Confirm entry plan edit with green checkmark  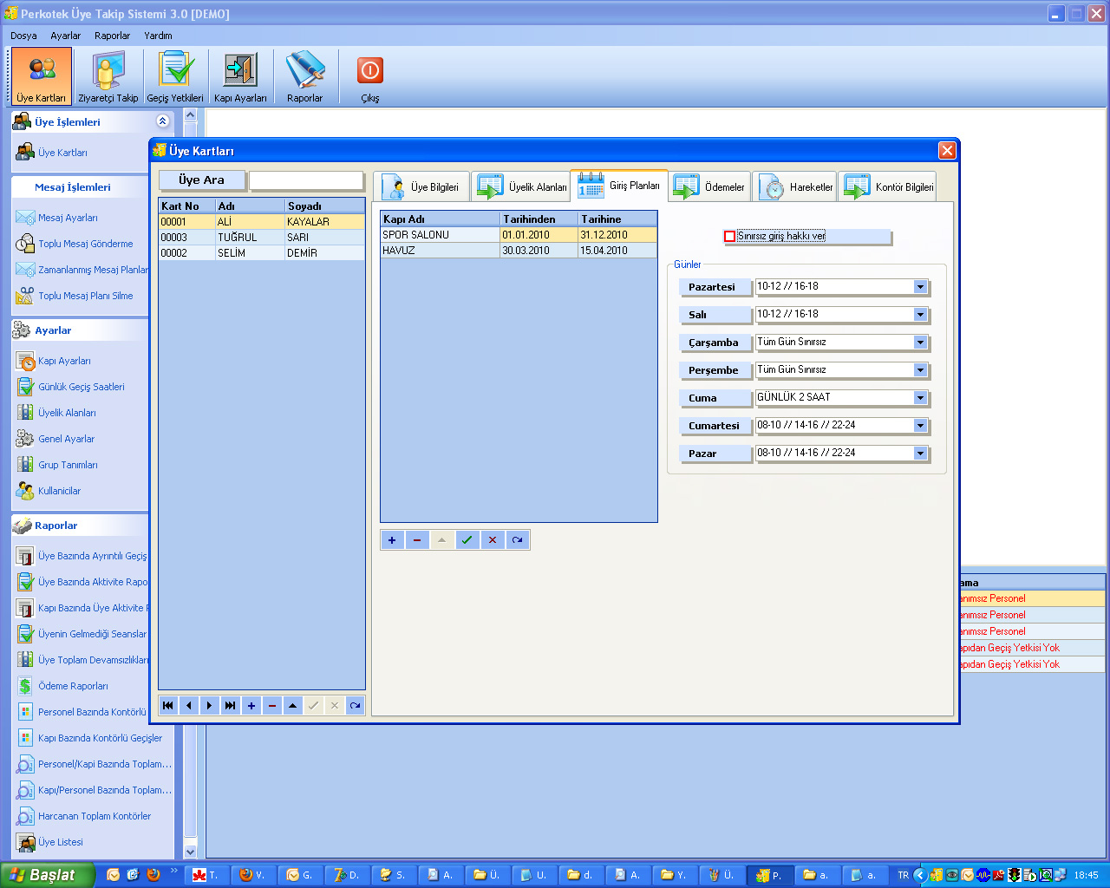(x=467, y=540)
